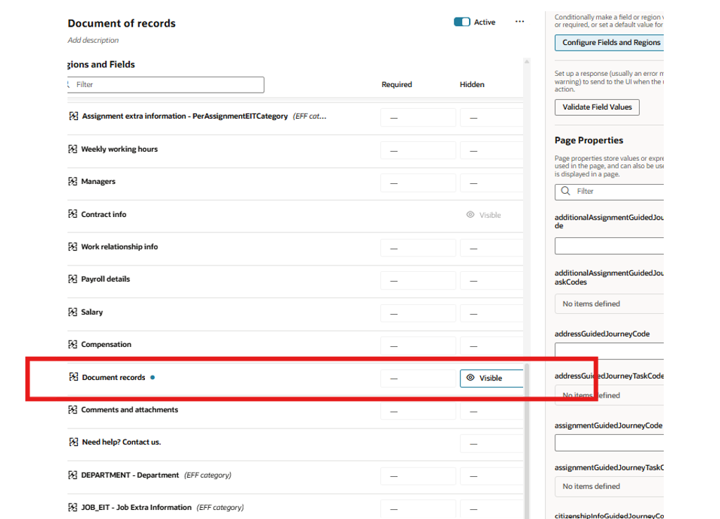Open Required dropdown for Salary row
Image resolution: width=720 pixels, height=519 pixels.
pos(418,314)
